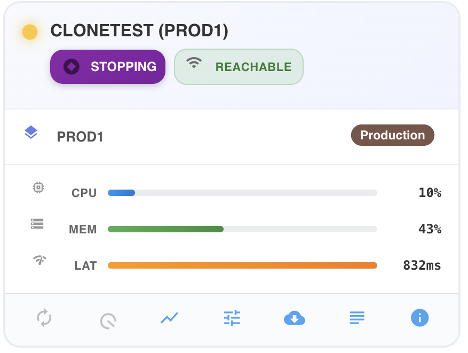This screenshot has height=353, width=468.
Task: Open the metrics line chart icon
Action: (x=169, y=318)
